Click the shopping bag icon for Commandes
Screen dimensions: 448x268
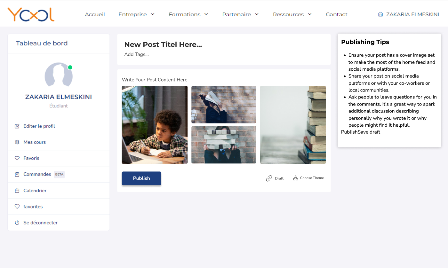tap(17, 174)
